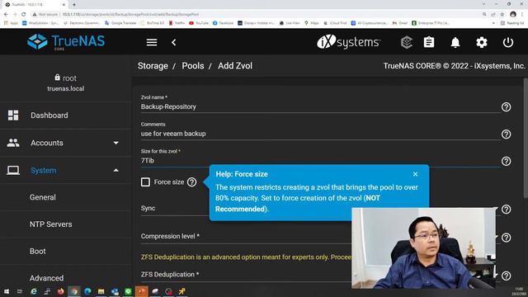
Task: Click the power button icon
Action: click(508, 42)
